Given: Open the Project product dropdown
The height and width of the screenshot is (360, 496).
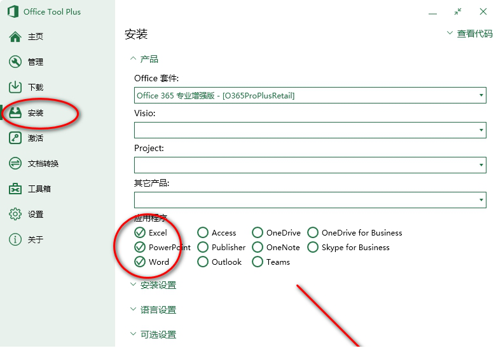Looking at the screenshot, I should point(310,165).
